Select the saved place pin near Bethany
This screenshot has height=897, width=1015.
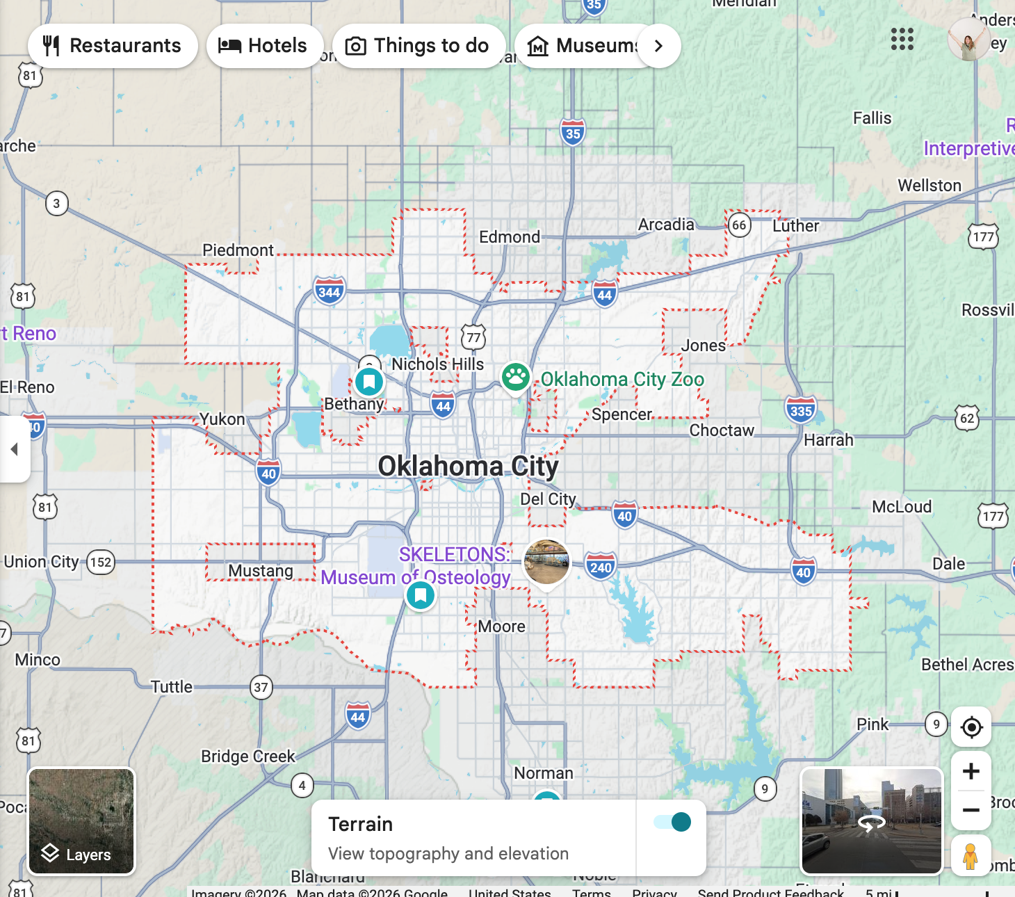tap(369, 381)
